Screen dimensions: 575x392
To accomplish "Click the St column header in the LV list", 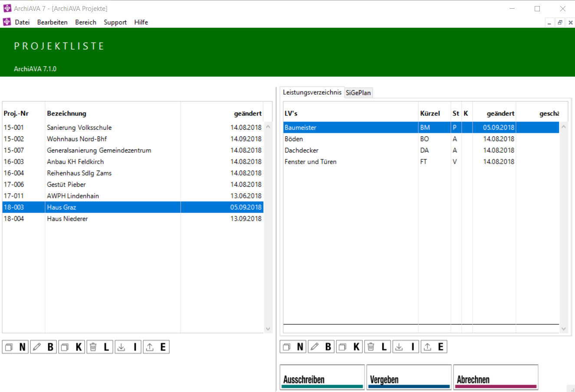I will (x=456, y=113).
